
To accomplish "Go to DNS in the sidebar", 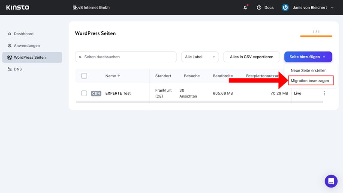I will 18,69.
